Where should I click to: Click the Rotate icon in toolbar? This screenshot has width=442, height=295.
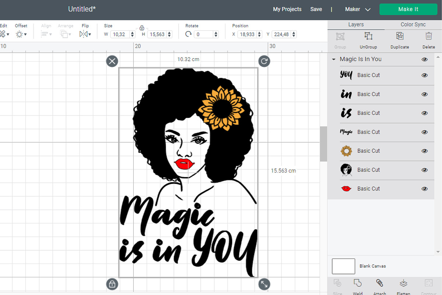click(189, 34)
